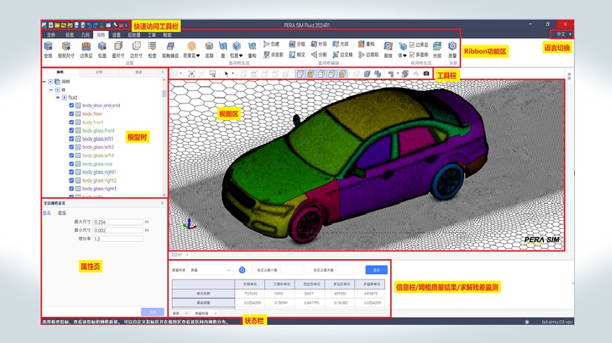Switch to 高级 advanced settings link
Image resolution: width=612 pixels, height=343 pixels.
click(x=62, y=212)
